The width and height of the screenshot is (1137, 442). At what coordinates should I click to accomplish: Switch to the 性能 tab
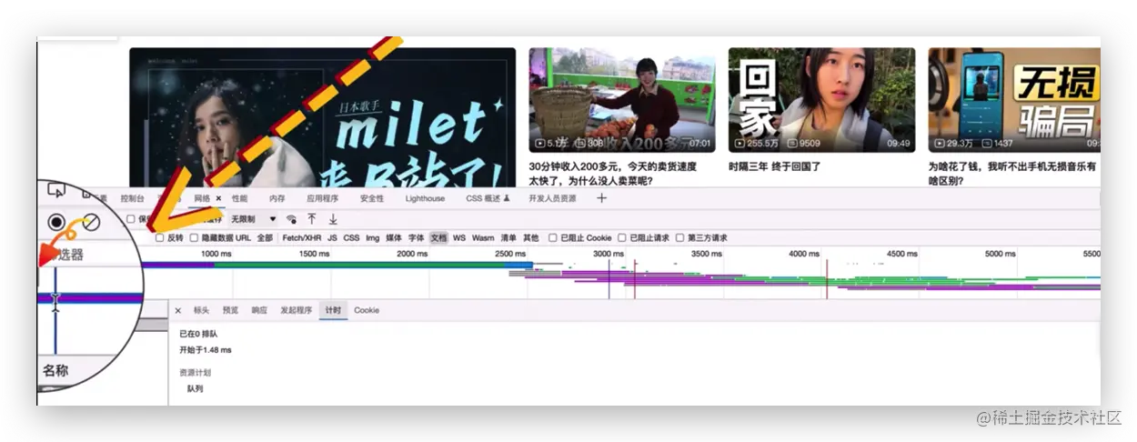coord(239,198)
